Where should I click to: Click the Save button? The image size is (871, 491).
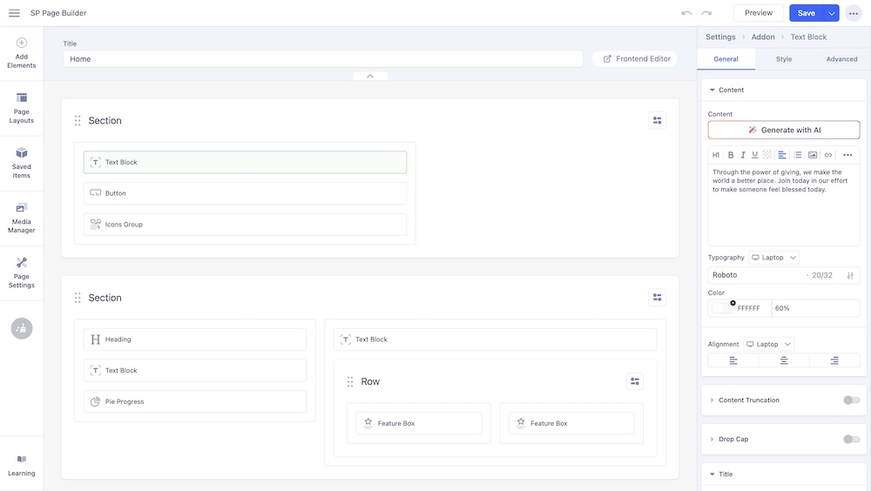click(807, 13)
